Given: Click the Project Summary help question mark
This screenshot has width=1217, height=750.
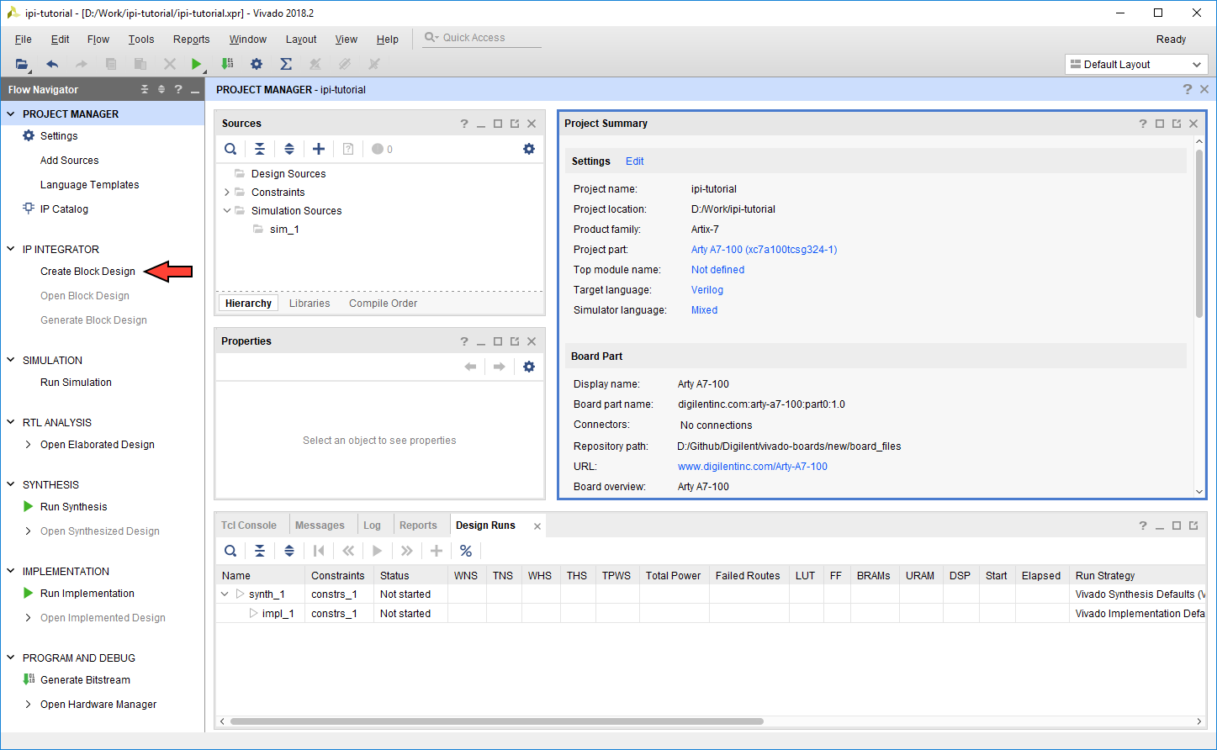Looking at the screenshot, I should pyautogui.click(x=1143, y=124).
